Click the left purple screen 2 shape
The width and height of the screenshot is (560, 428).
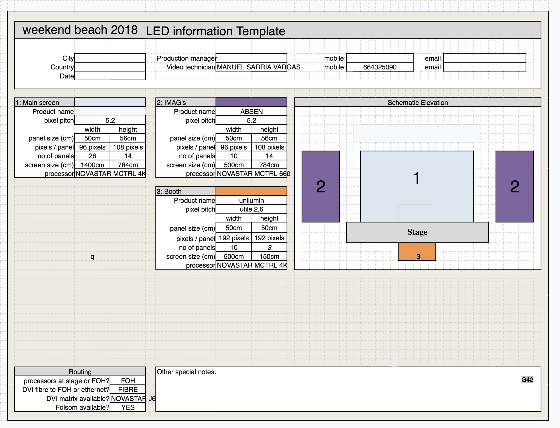pos(320,186)
